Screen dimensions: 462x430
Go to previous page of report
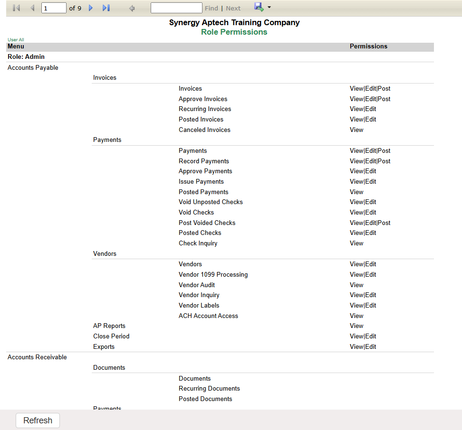(32, 8)
